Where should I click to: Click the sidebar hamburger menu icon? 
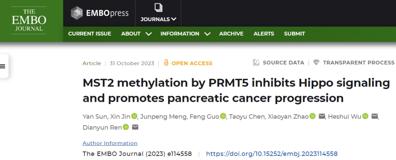3,66
